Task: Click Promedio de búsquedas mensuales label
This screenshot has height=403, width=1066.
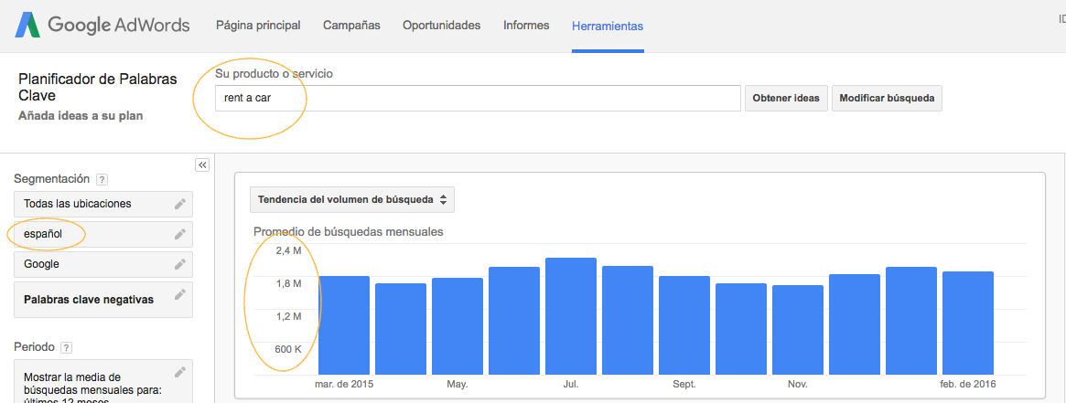Action: click(348, 232)
